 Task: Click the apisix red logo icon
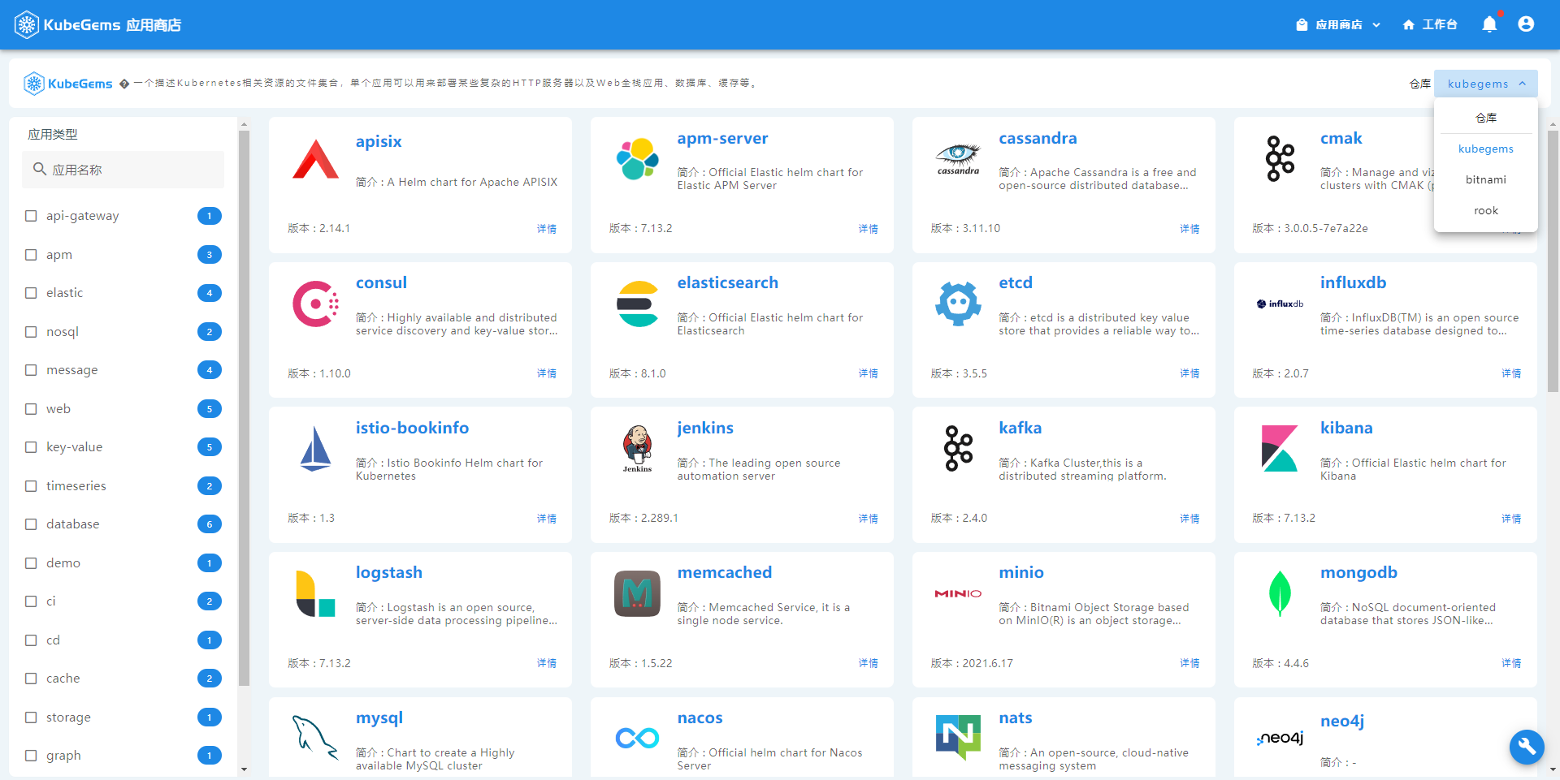point(315,159)
